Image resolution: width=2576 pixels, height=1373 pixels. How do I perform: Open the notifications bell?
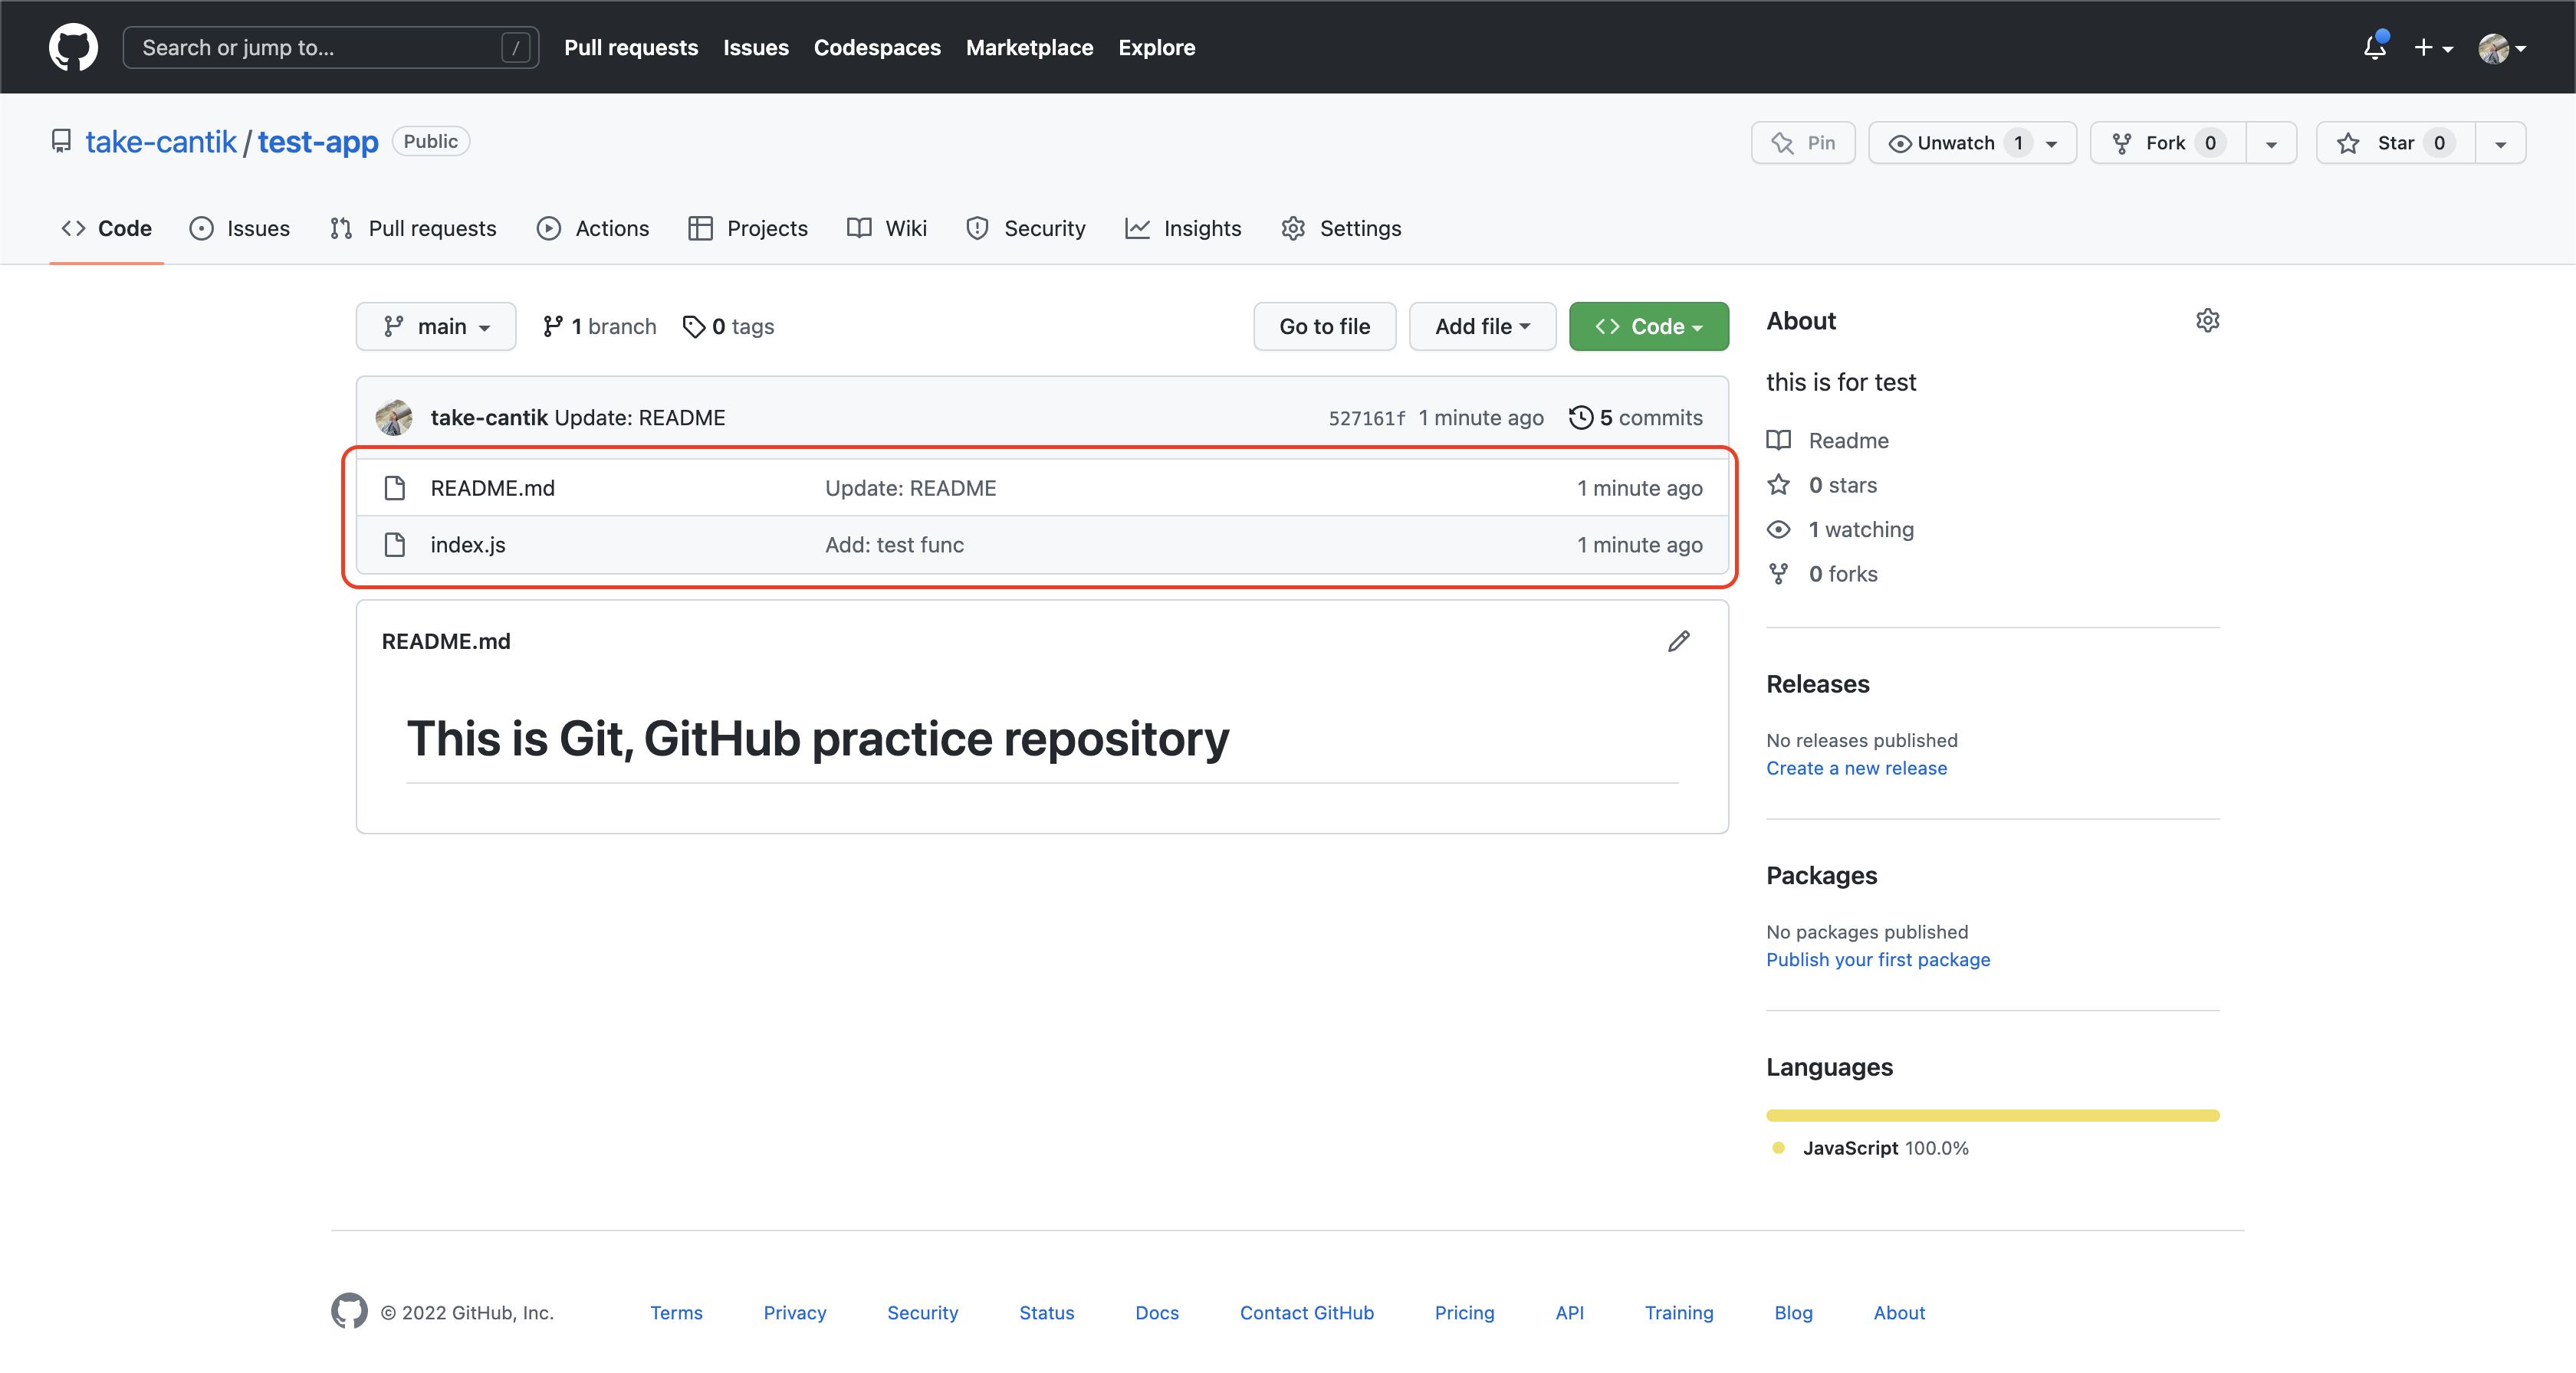(2374, 47)
